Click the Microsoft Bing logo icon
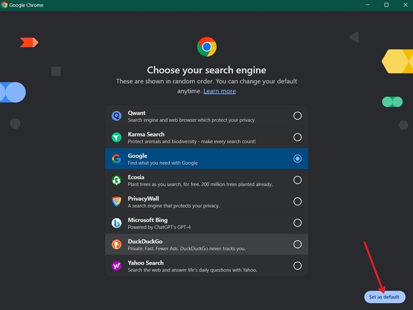This screenshot has height=310, width=413. (x=116, y=223)
